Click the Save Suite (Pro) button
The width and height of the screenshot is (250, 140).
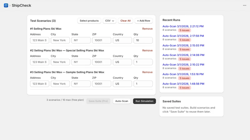click(x=98, y=101)
